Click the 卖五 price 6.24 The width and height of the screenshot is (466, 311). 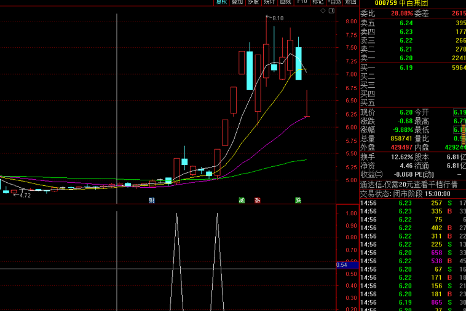tap(406, 23)
